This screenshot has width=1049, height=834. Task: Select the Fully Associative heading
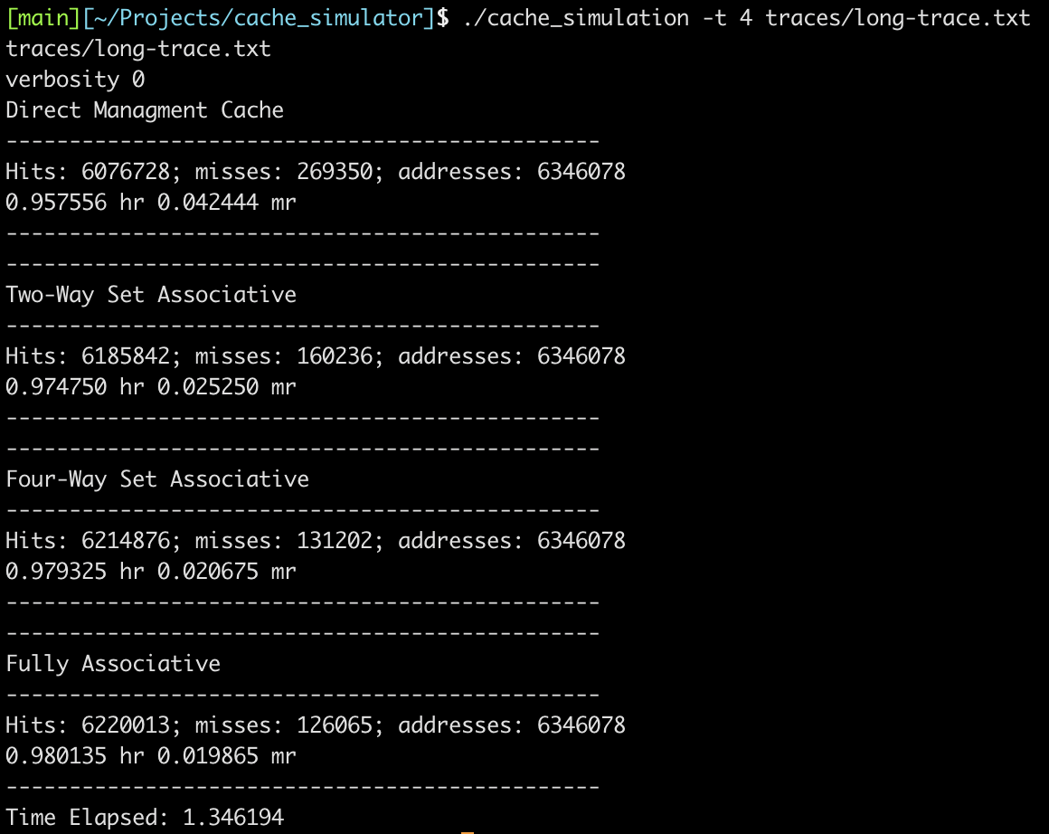point(111,663)
